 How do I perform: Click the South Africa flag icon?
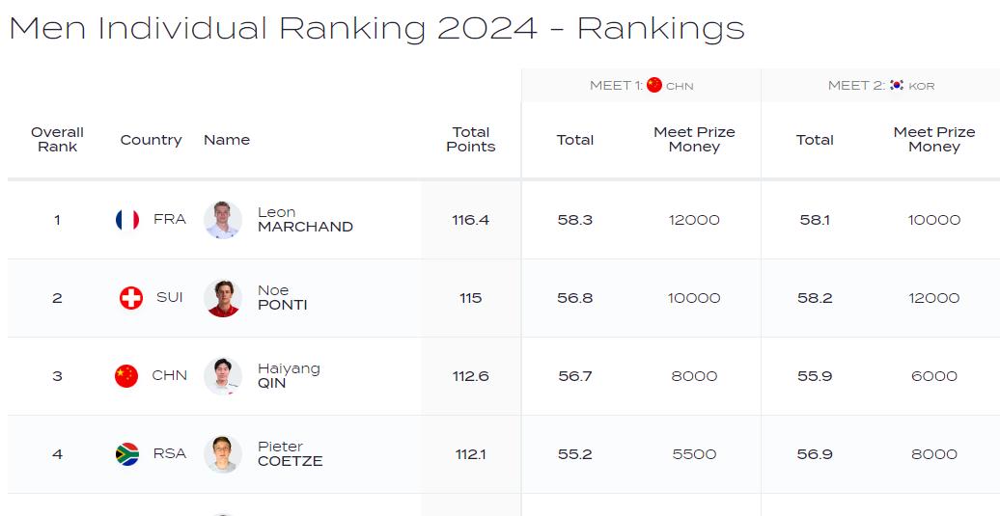pos(126,454)
